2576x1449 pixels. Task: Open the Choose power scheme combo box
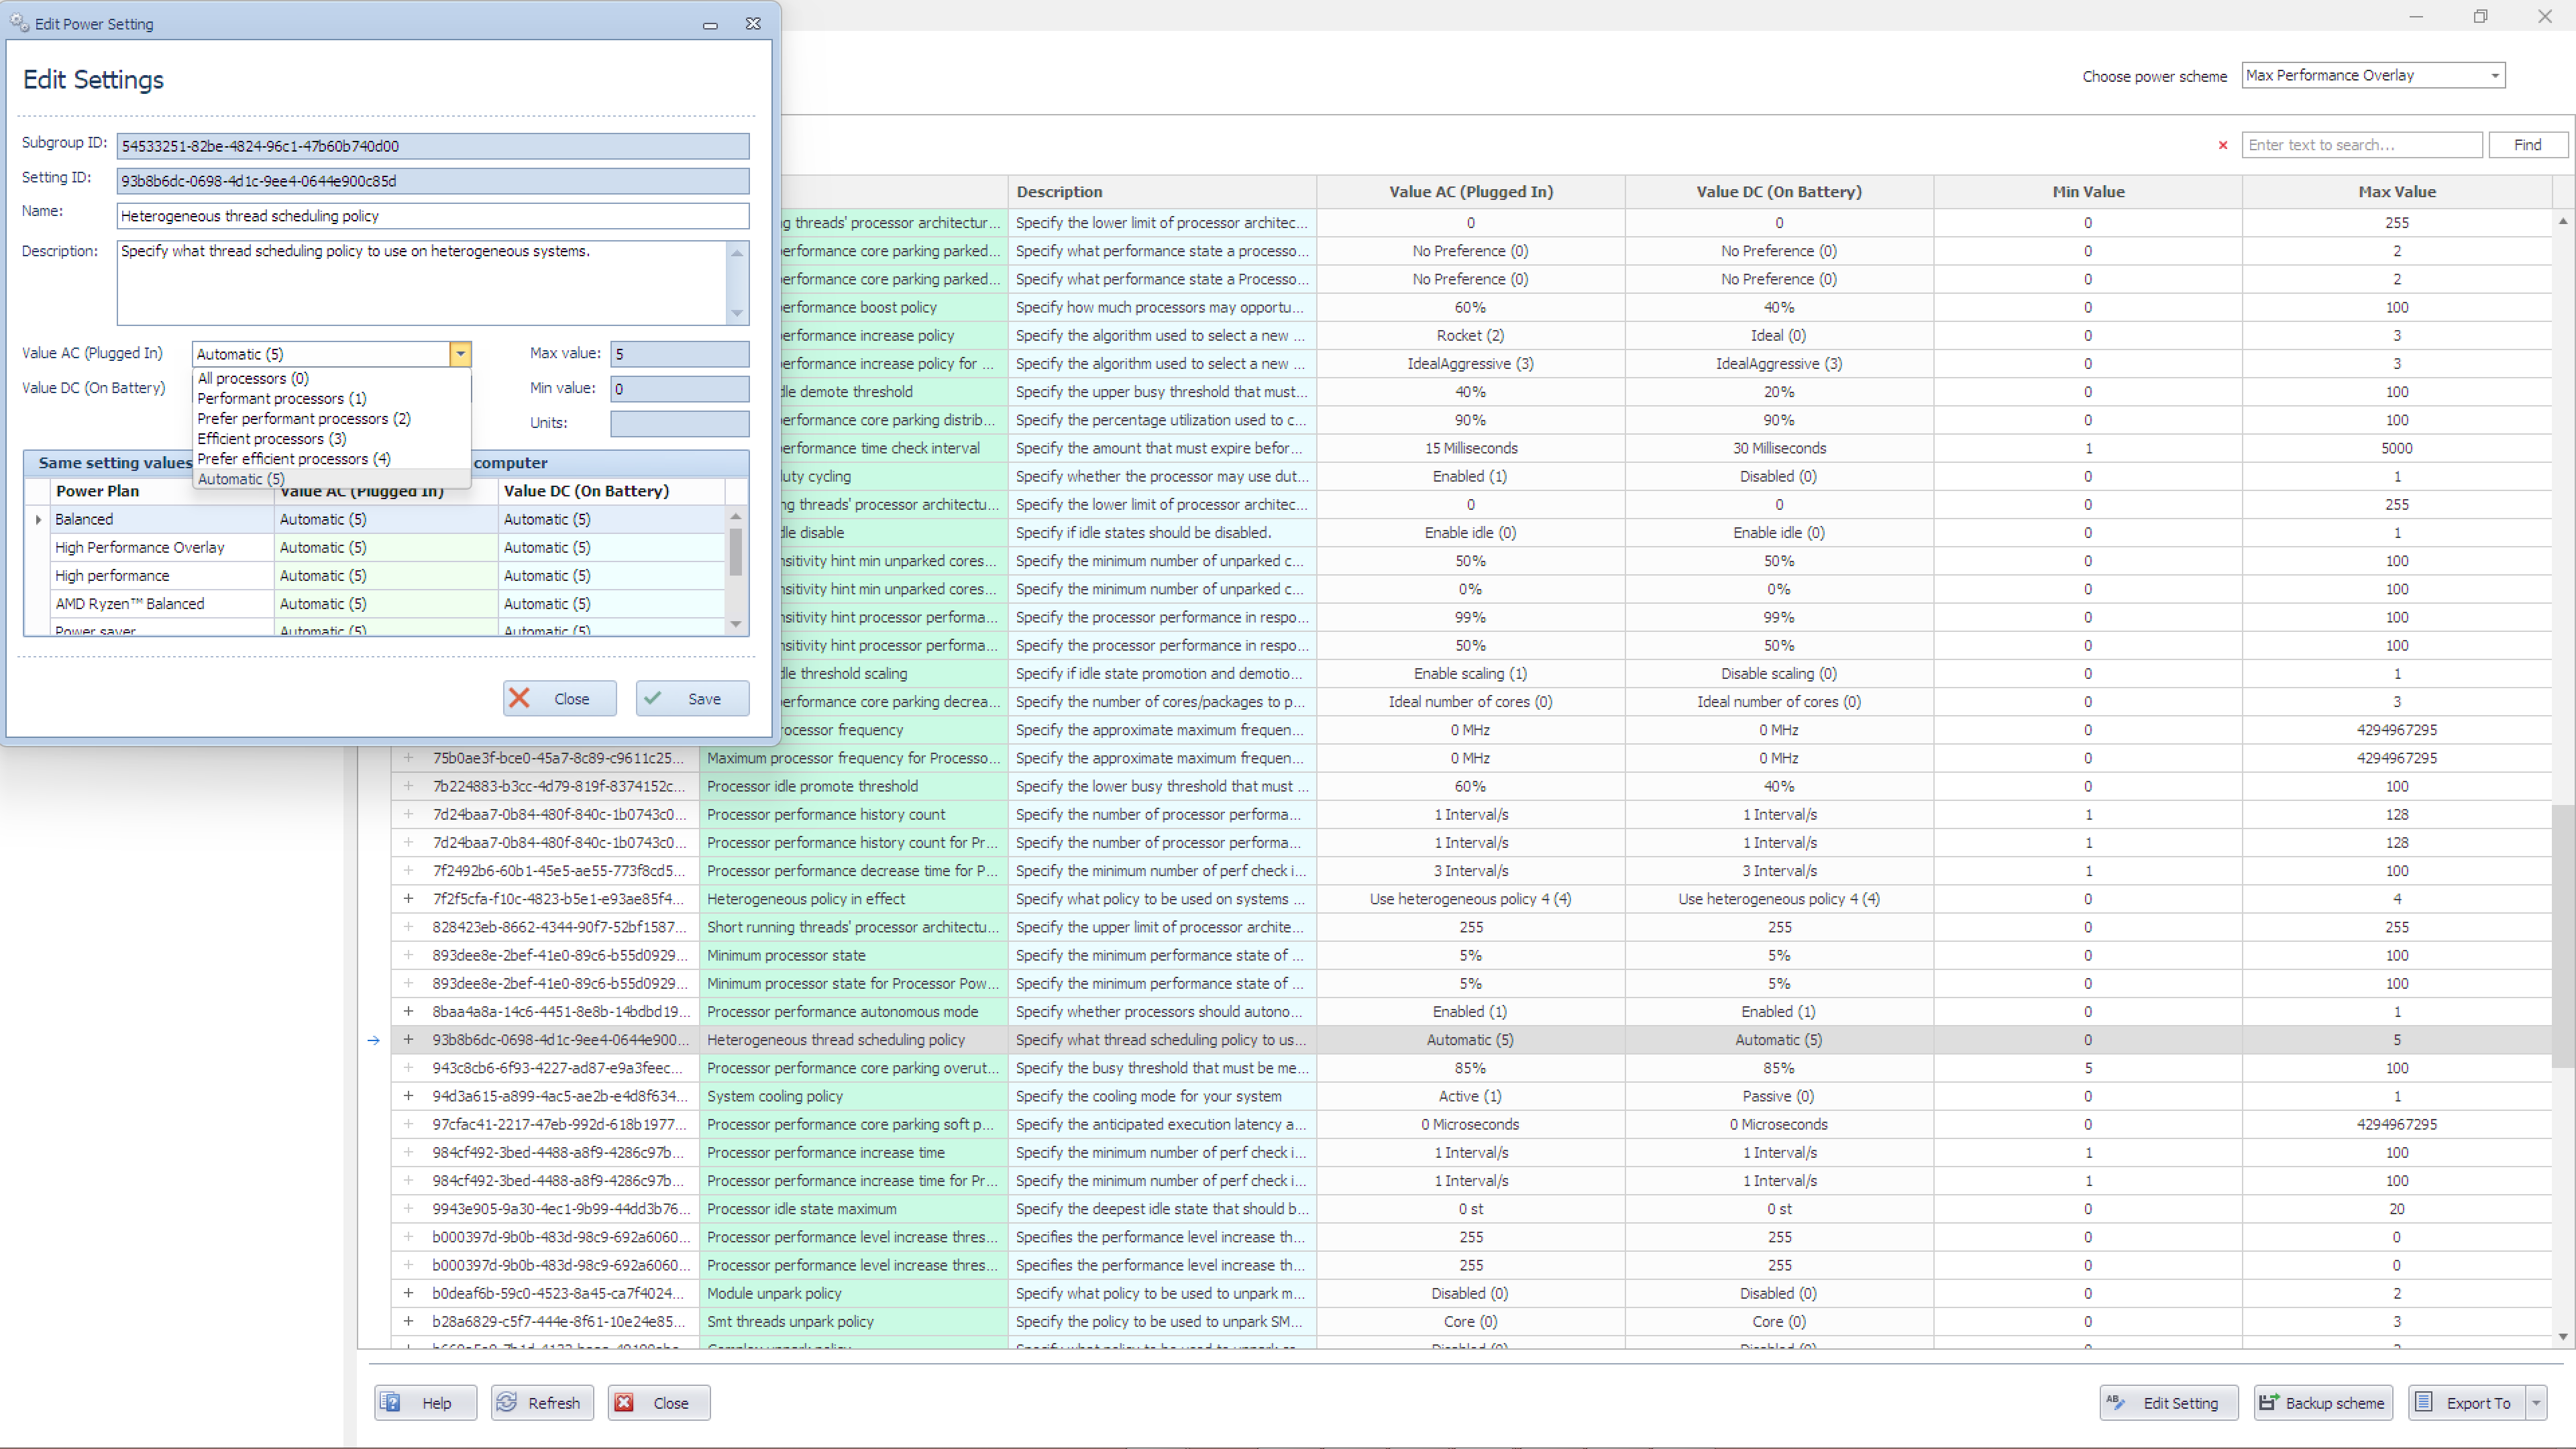[2372, 75]
